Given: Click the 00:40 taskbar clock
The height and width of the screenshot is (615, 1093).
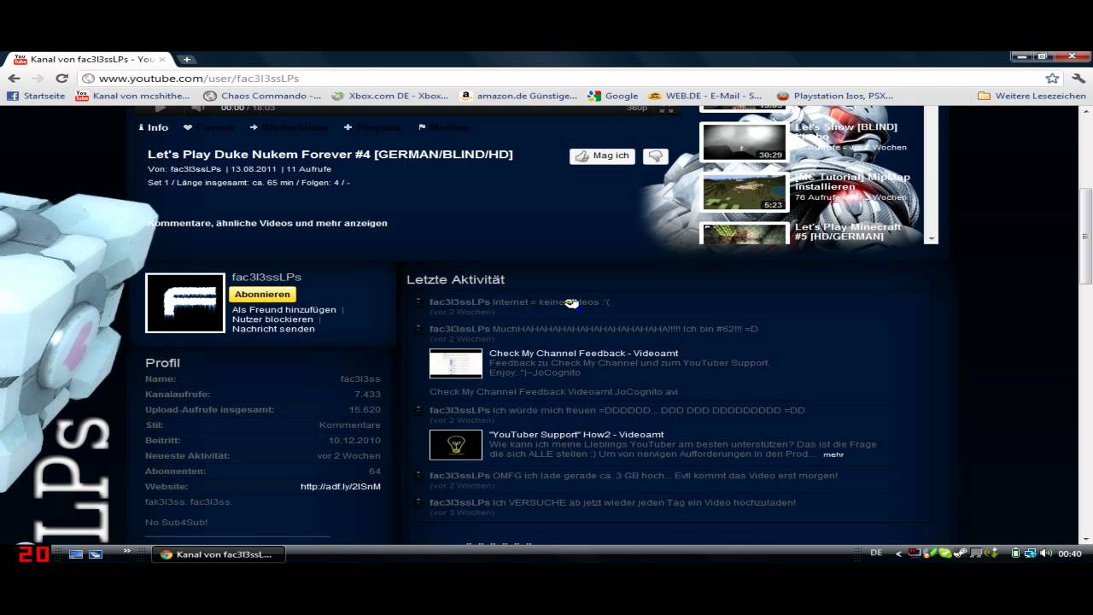Looking at the screenshot, I should (x=1070, y=554).
